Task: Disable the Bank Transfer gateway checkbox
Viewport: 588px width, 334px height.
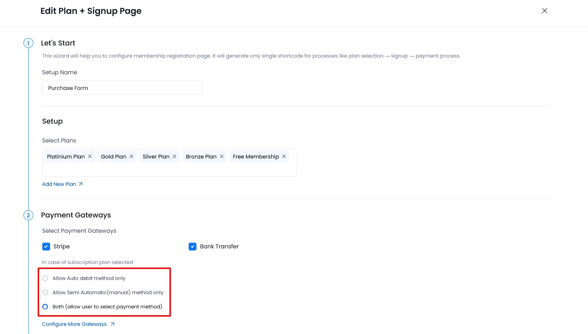Action: point(193,246)
